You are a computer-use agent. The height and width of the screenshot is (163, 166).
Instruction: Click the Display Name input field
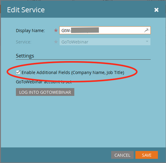tap(105, 30)
